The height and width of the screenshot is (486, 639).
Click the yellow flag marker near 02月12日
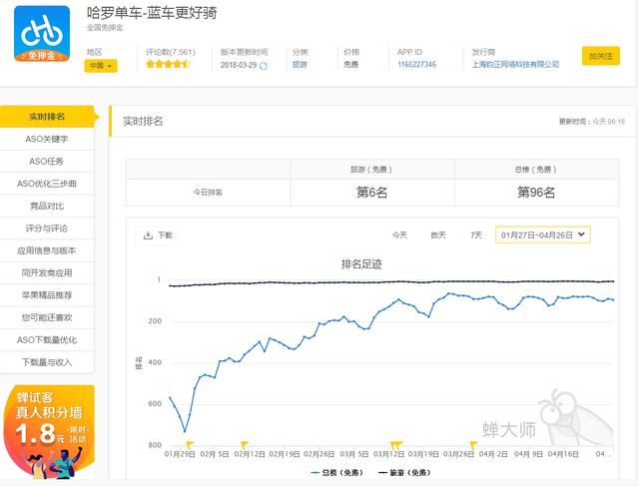(244, 444)
